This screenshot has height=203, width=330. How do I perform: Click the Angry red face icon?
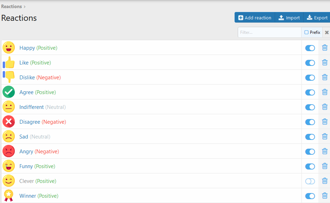click(9, 151)
